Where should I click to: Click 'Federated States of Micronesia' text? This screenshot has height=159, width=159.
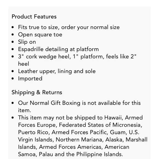101,125
